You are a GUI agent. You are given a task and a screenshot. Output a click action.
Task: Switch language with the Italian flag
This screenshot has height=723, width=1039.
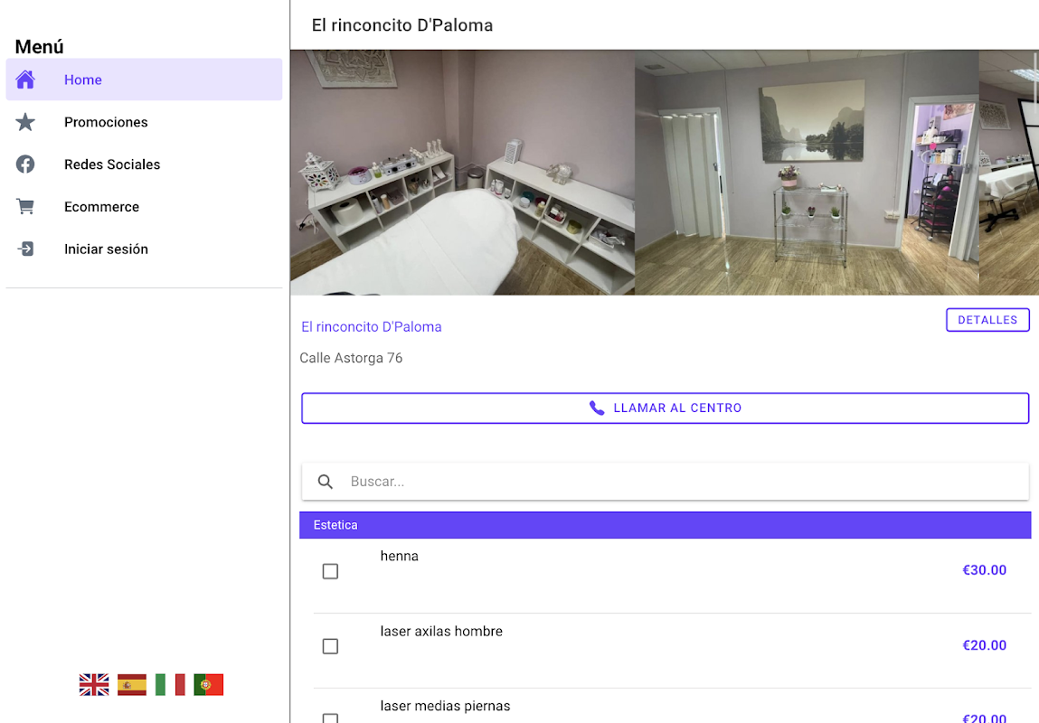tap(170, 685)
